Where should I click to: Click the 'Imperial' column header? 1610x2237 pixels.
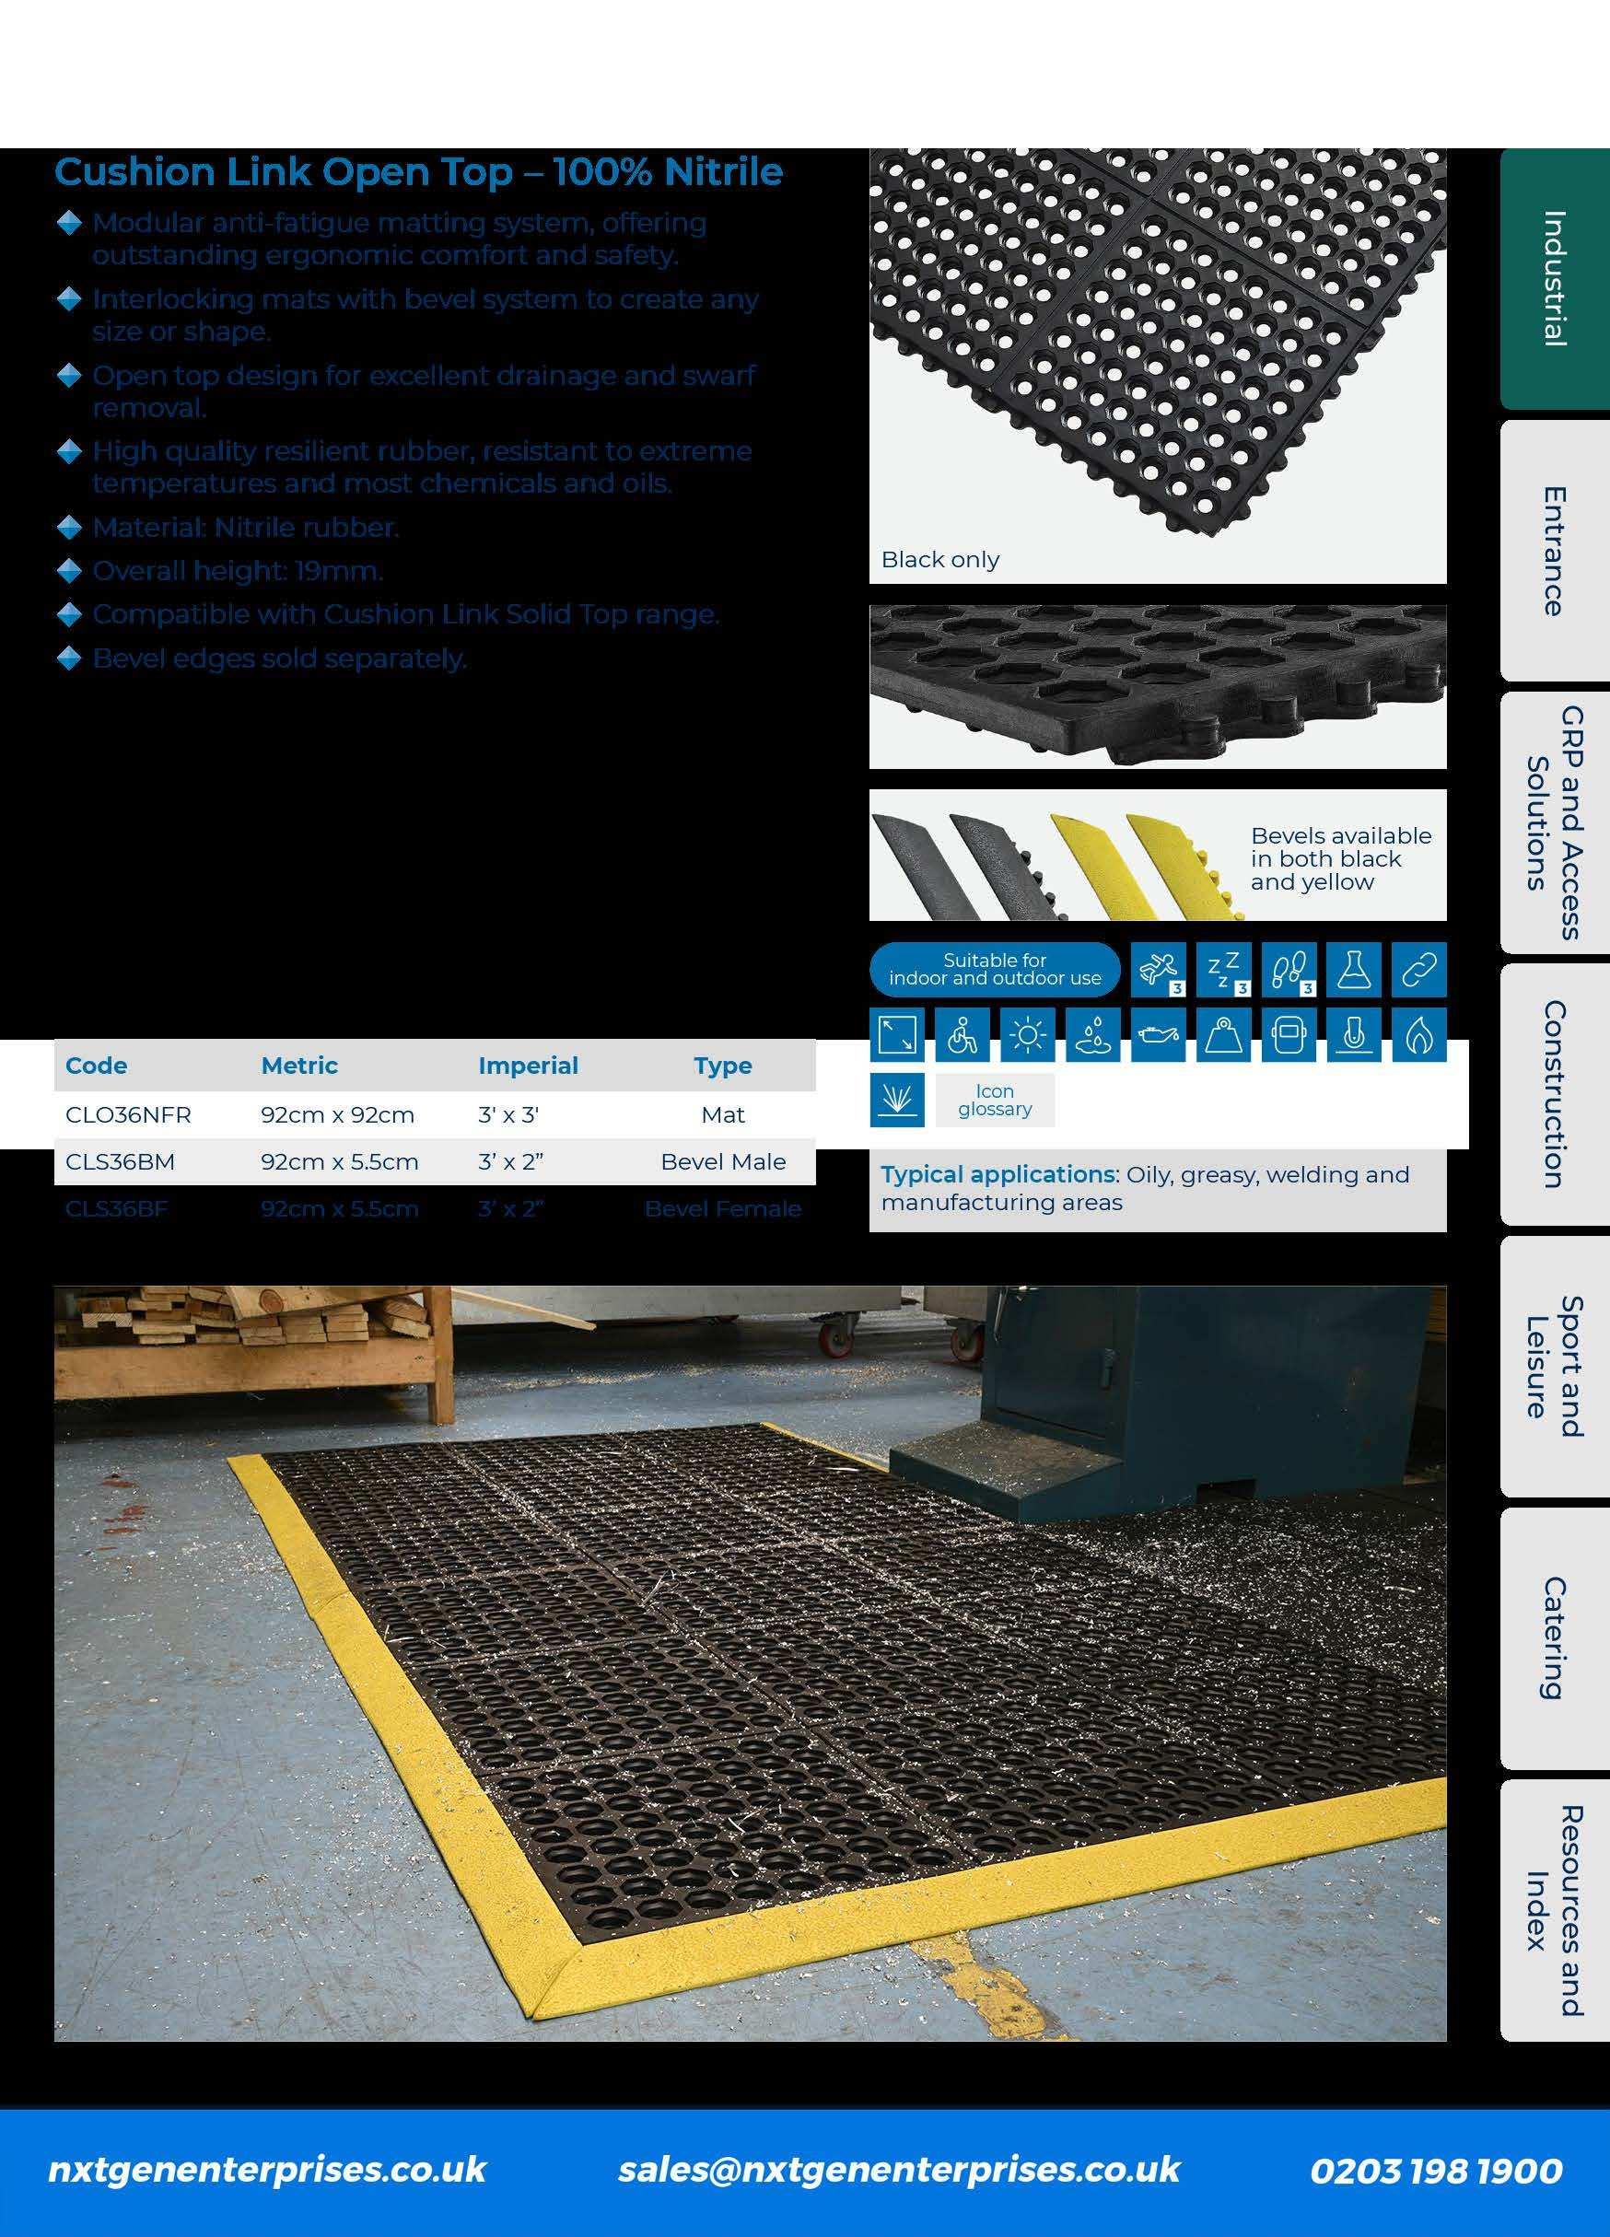coord(528,1066)
